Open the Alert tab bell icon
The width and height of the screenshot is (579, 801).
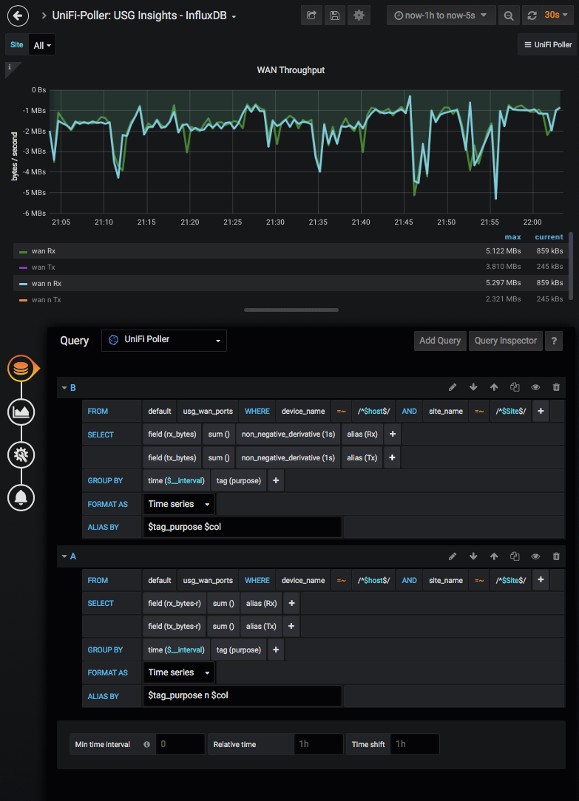click(21, 497)
